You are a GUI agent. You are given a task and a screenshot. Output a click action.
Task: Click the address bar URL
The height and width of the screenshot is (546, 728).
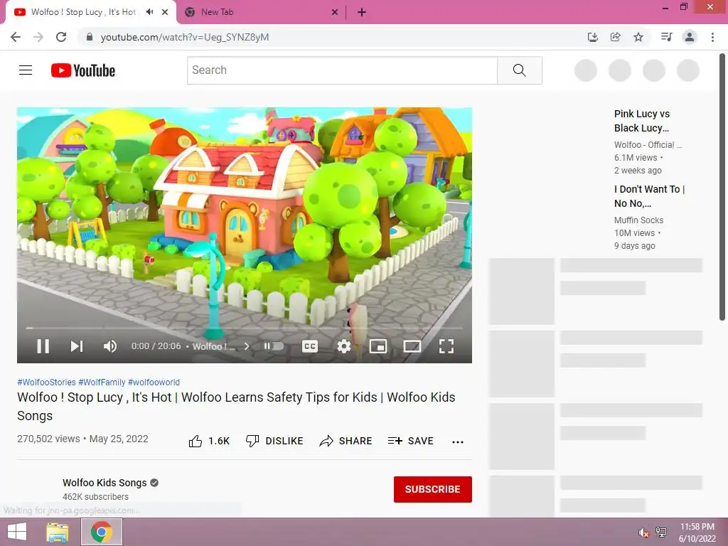click(x=185, y=37)
